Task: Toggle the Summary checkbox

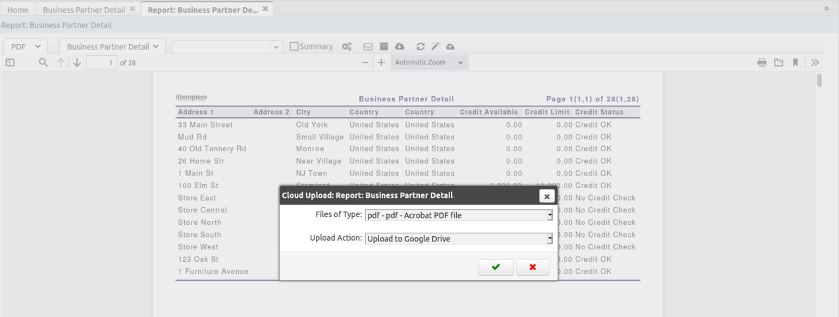Action: click(294, 47)
